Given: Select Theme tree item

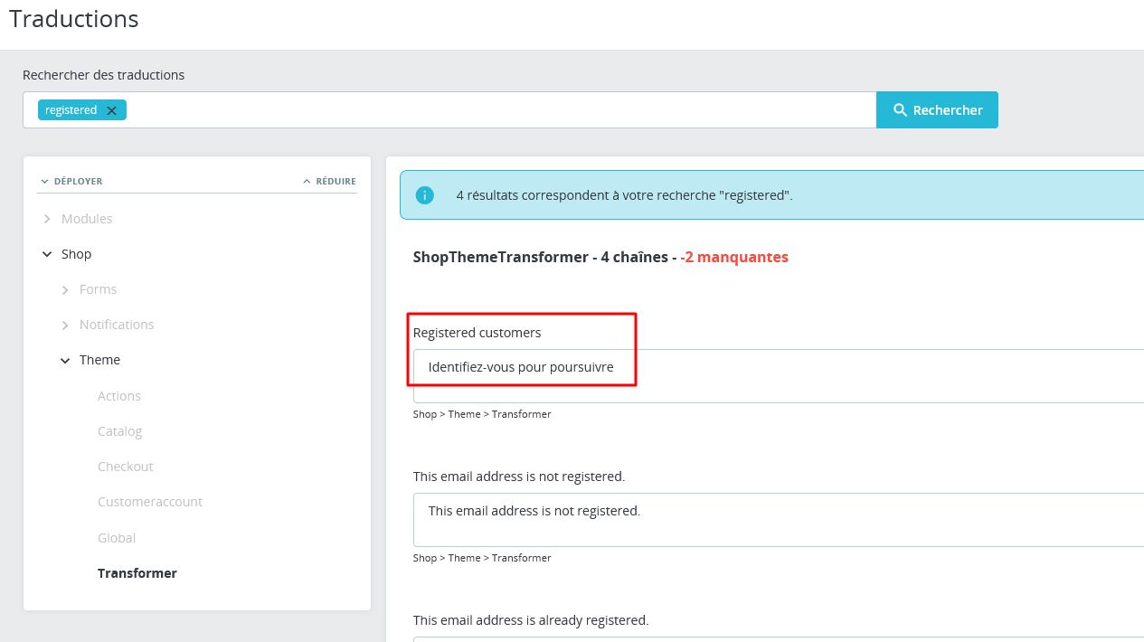Looking at the screenshot, I should click(99, 360).
